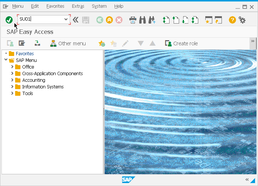Click the green Back icon
258x186 pixels.
(100, 20)
